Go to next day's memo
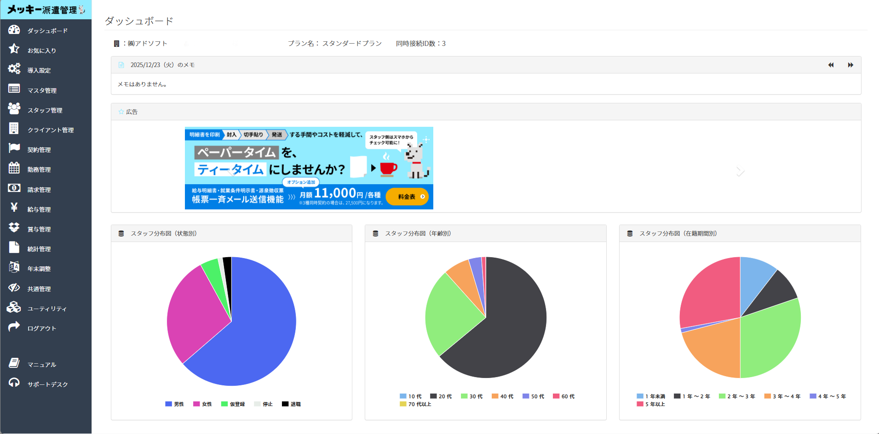 click(850, 65)
